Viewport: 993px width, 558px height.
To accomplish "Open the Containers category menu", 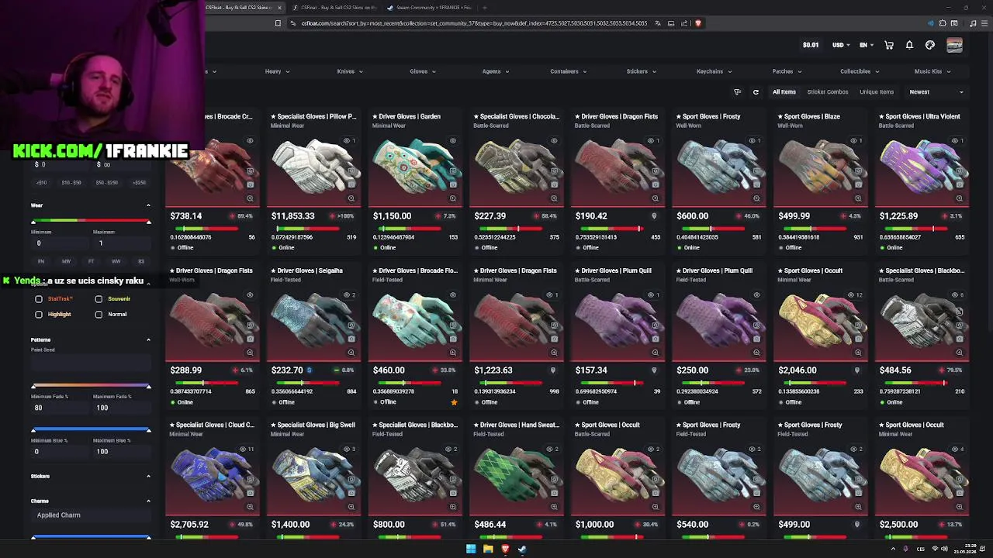I will [x=568, y=71].
